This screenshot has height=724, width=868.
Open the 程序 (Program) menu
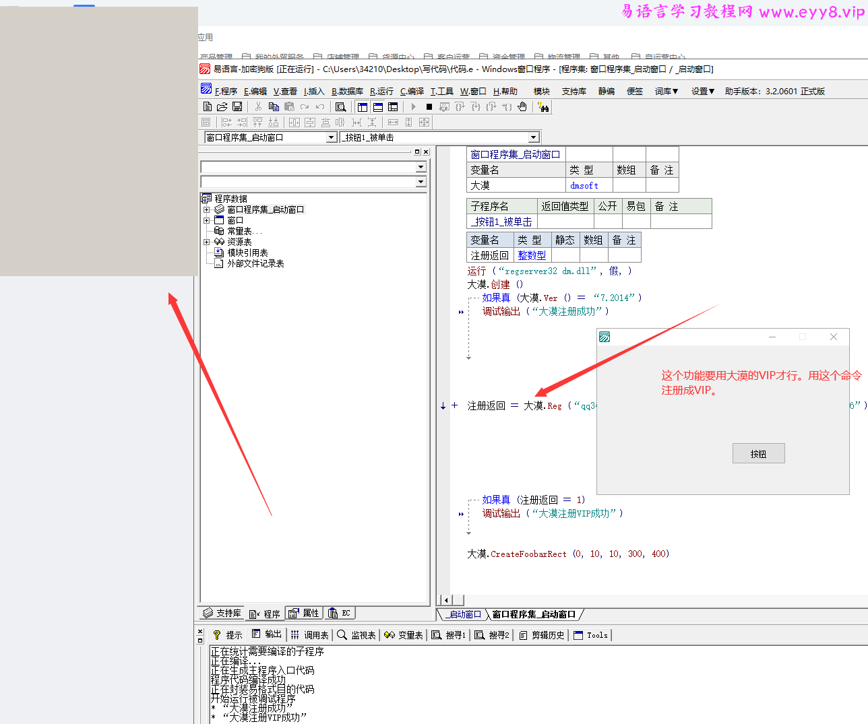[226, 91]
